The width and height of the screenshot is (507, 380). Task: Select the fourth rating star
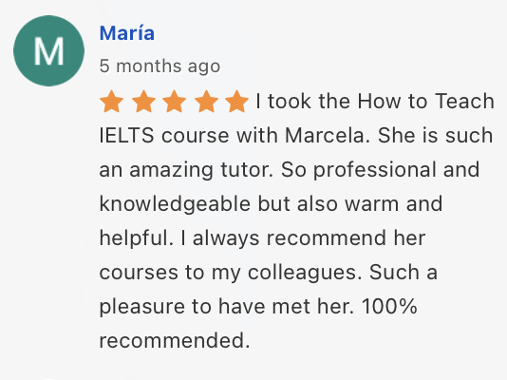206,102
